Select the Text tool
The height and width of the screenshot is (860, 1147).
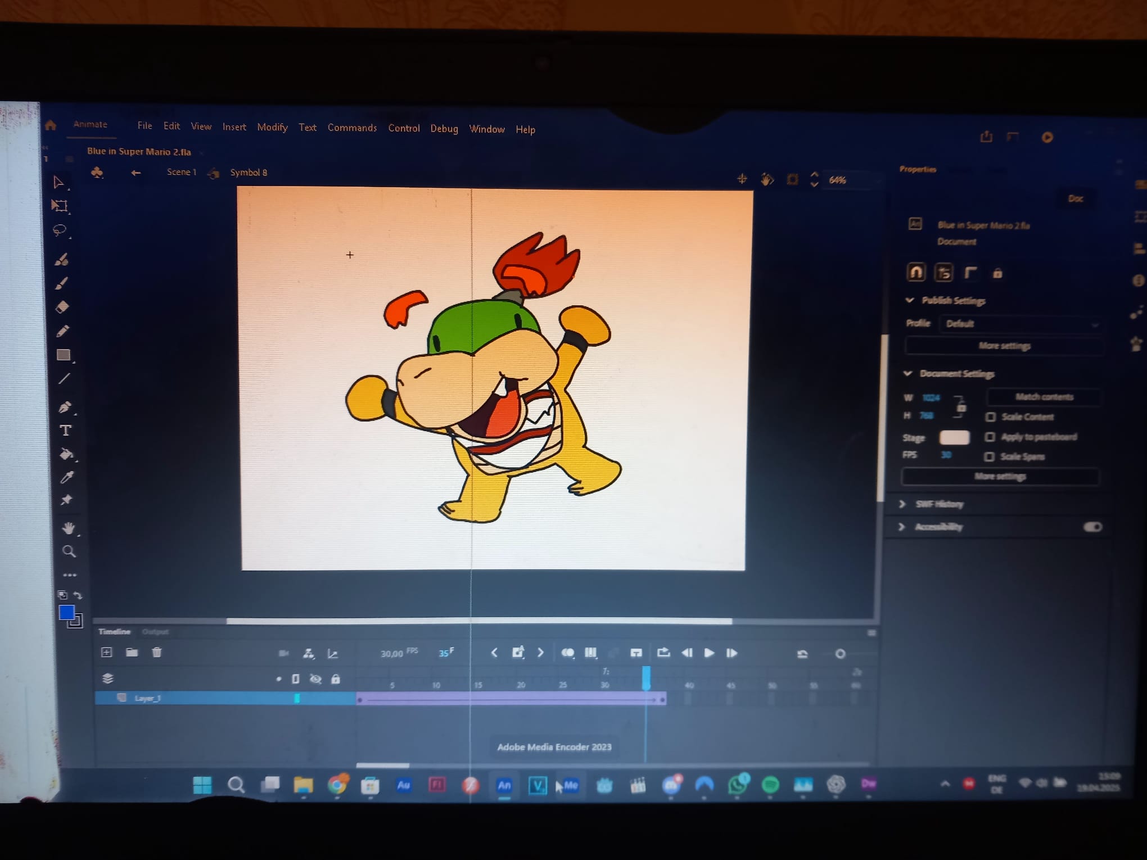66,431
